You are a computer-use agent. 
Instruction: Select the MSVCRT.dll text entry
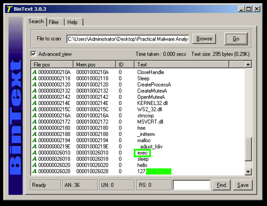(150, 122)
